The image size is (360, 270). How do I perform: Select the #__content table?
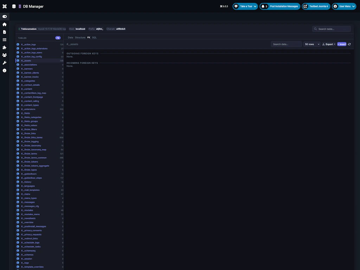(x=39, y=89)
